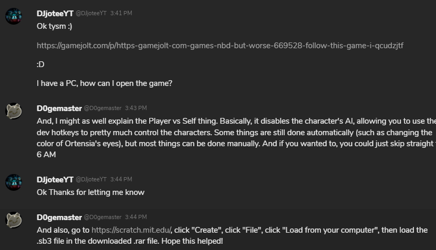Open the scratch.mit.edu link
436x250 pixels.
pyautogui.click(x=131, y=230)
